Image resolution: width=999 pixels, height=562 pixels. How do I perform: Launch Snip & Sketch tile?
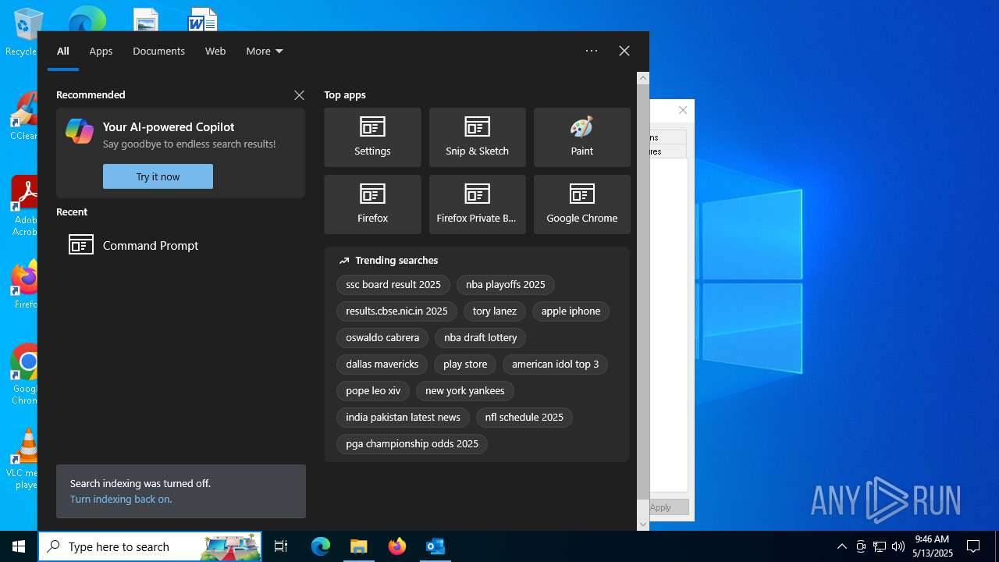(x=477, y=137)
